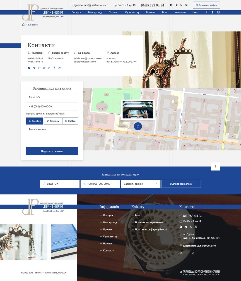Open Послуги in top navigation
The height and width of the screenshot is (281, 241).
pyautogui.click(x=76, y=12)
